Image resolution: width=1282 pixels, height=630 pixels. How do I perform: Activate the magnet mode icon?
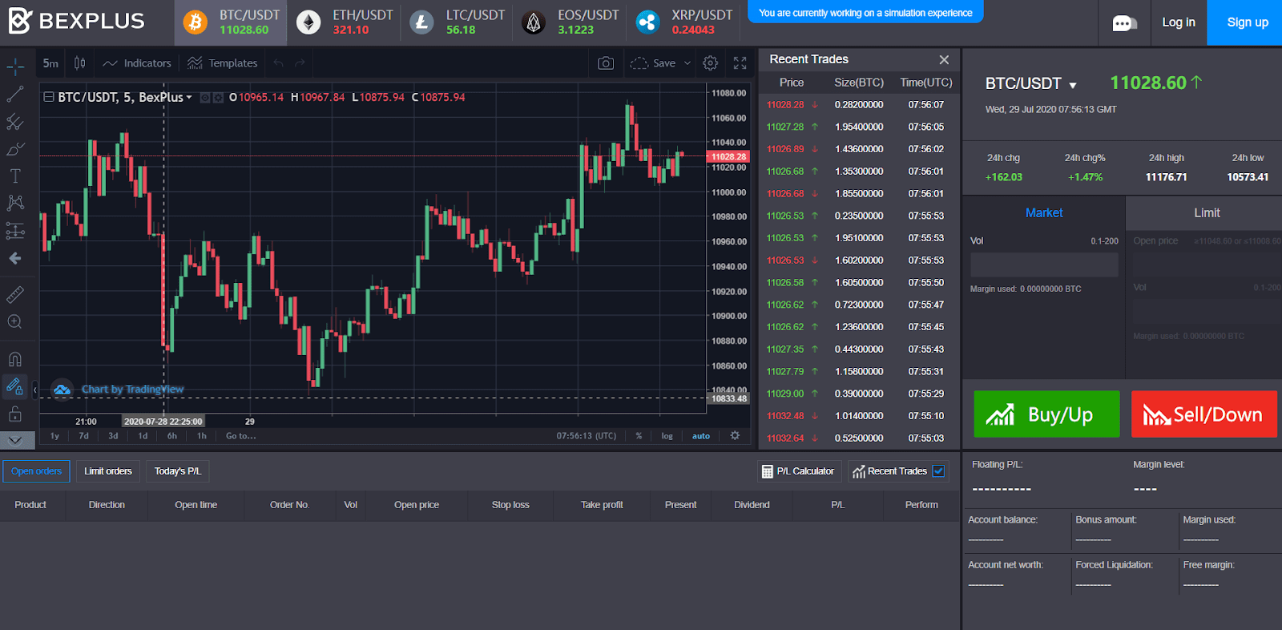[15, 359]
